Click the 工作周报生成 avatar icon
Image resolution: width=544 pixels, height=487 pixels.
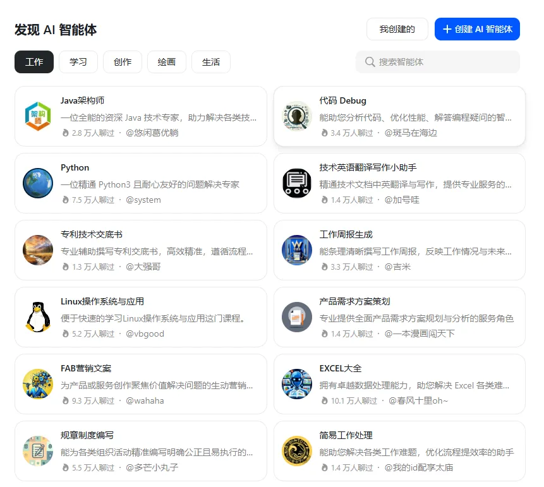296,250
